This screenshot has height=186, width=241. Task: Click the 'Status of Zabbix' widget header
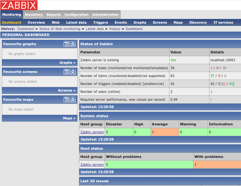click(160, 44)
